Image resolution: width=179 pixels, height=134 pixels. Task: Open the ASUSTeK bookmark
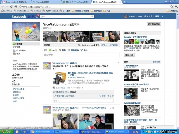click(6, 11)
